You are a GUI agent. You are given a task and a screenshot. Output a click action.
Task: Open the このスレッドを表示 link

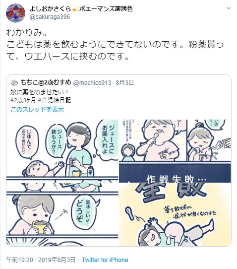click(37, 109)
